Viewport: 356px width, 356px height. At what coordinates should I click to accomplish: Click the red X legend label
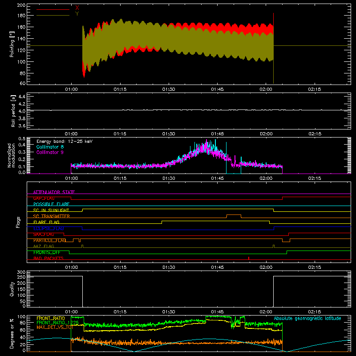pos(77,8)
